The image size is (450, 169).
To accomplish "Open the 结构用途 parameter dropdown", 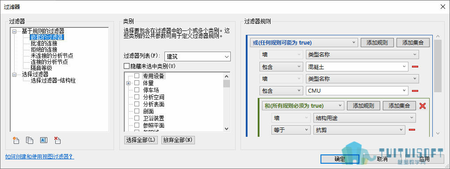I will tap(365, 118).
